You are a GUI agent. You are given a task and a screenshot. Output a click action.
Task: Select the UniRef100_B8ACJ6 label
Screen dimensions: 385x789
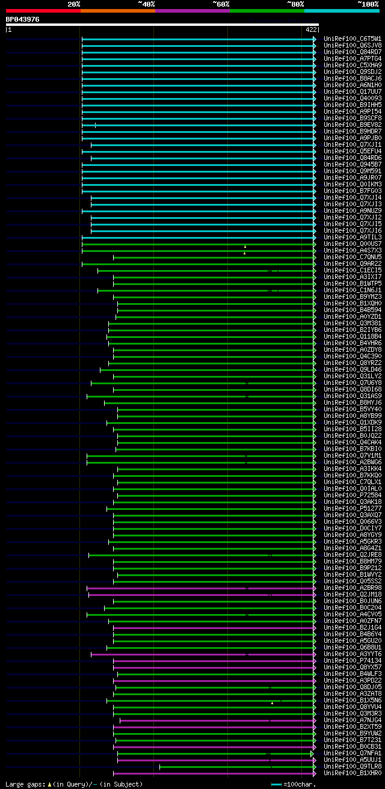point(353,78)
